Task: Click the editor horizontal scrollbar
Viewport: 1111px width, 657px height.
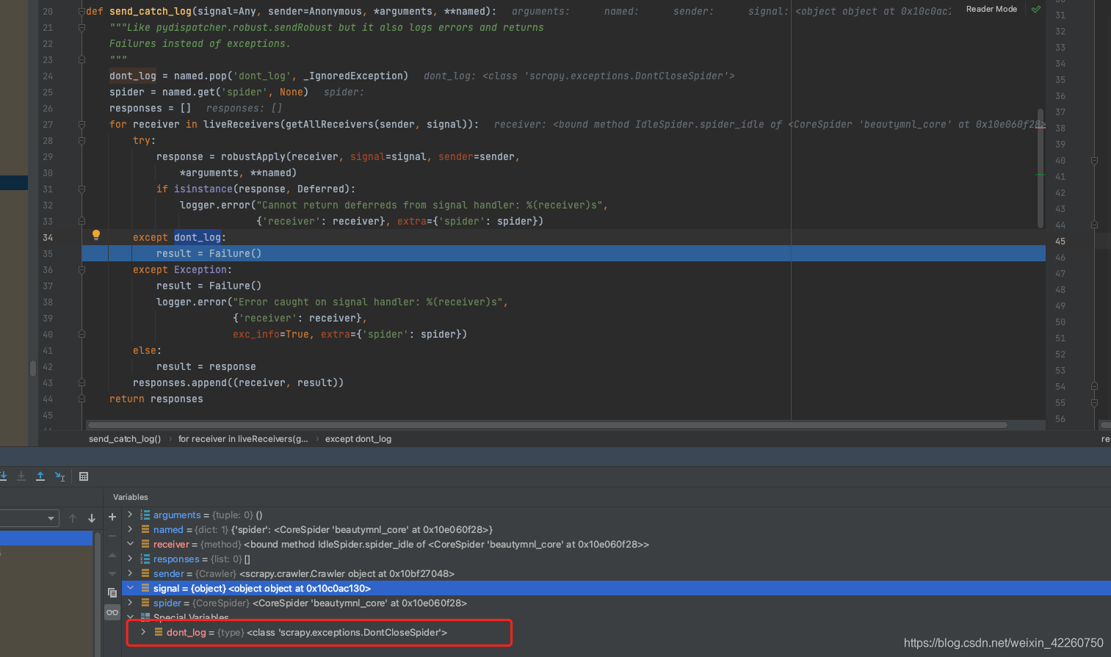Action: tap(547, 424)
